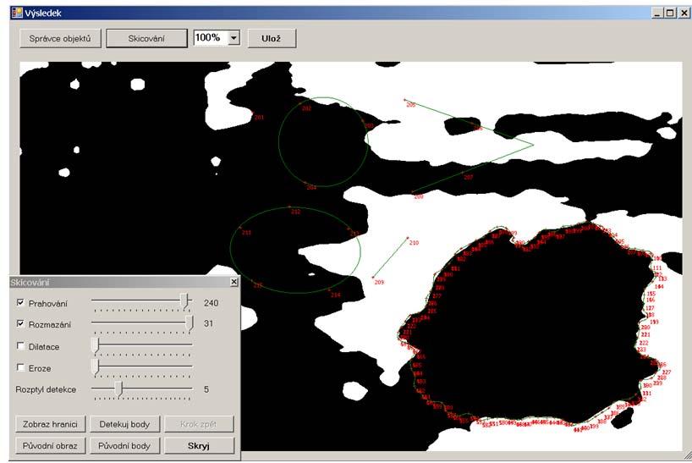692x463 pixels.
Task: Click the Původní body button
Action: 124,446
